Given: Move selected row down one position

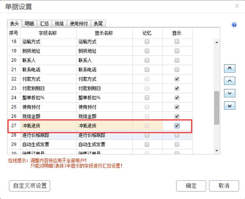Looking at the screenshot, I should [x=229, y=93].
